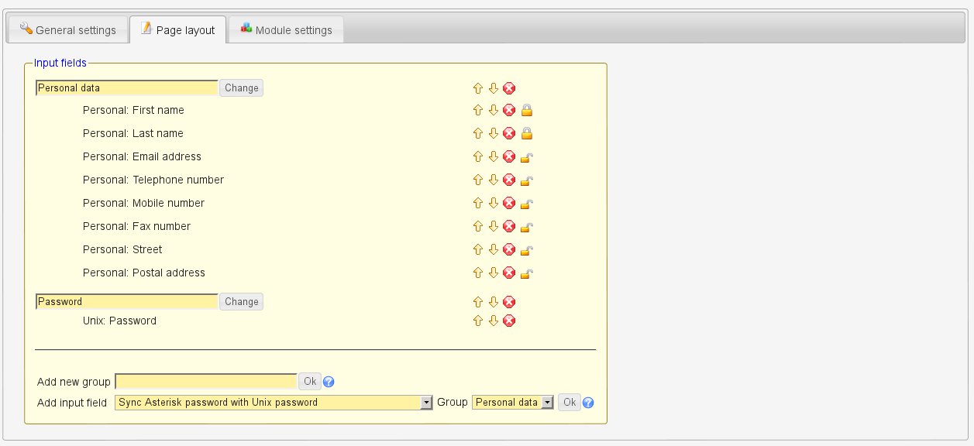
Task: Delete the Unix: Password field
Action: coord(509,321)
